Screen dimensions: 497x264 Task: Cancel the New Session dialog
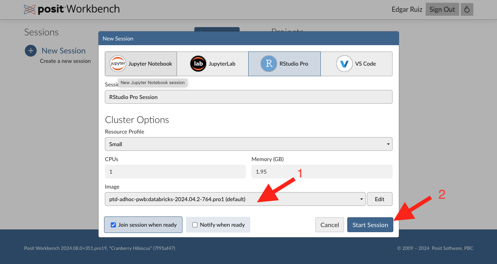[329, 225]
